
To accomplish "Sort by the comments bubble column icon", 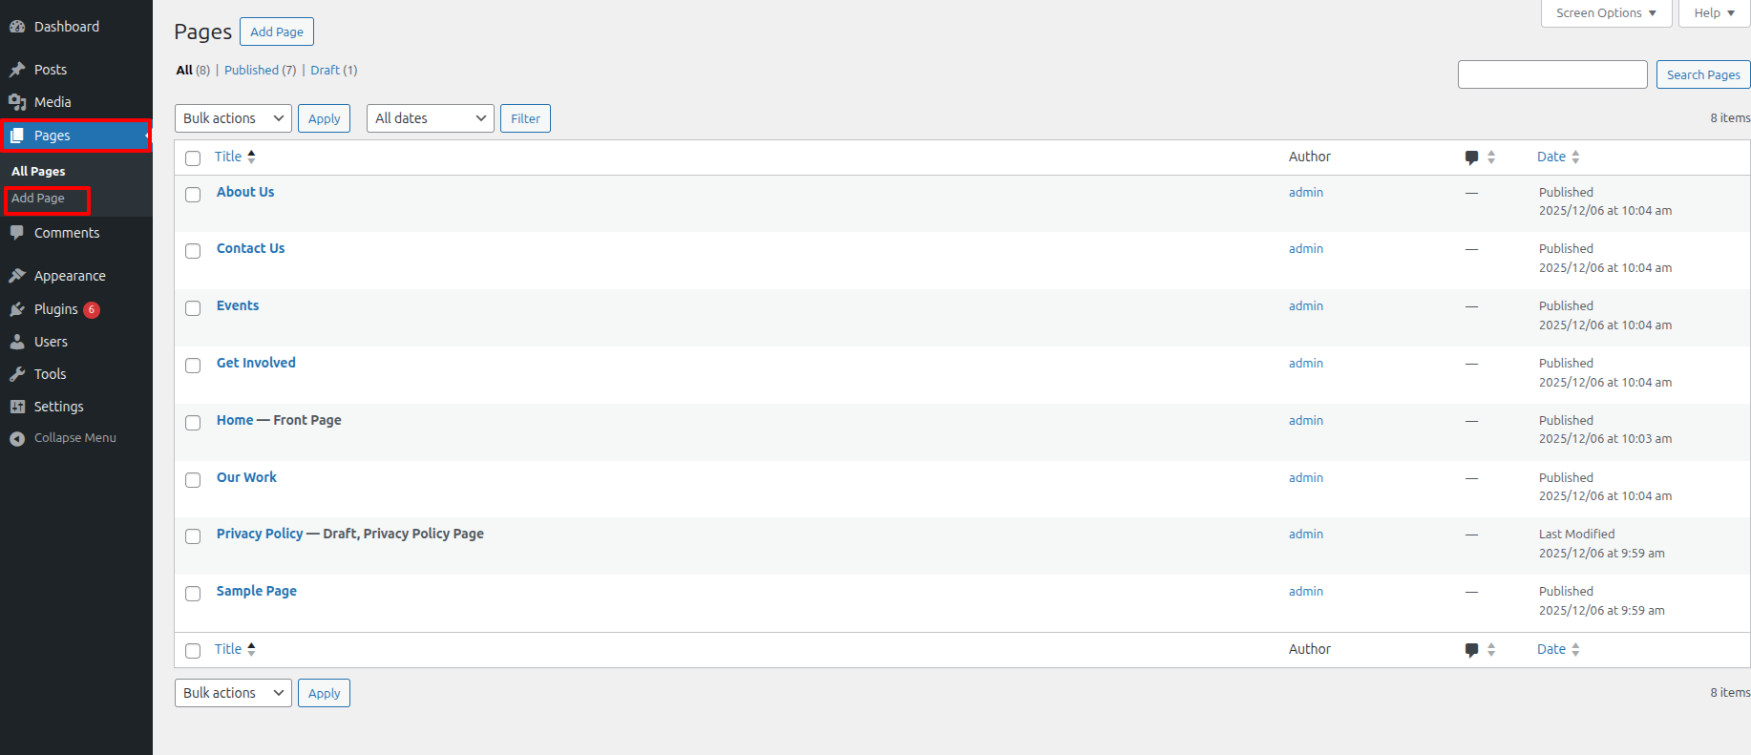I will click(x=1471, y=157).
